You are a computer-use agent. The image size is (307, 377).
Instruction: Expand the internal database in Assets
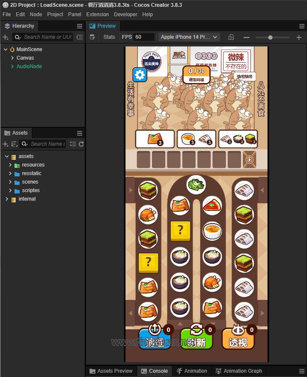(x=7, y=199)
